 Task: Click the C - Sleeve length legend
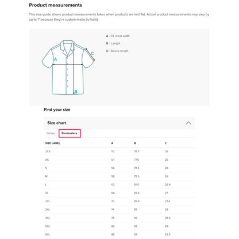pyautogui.click(x=117, y=51)
